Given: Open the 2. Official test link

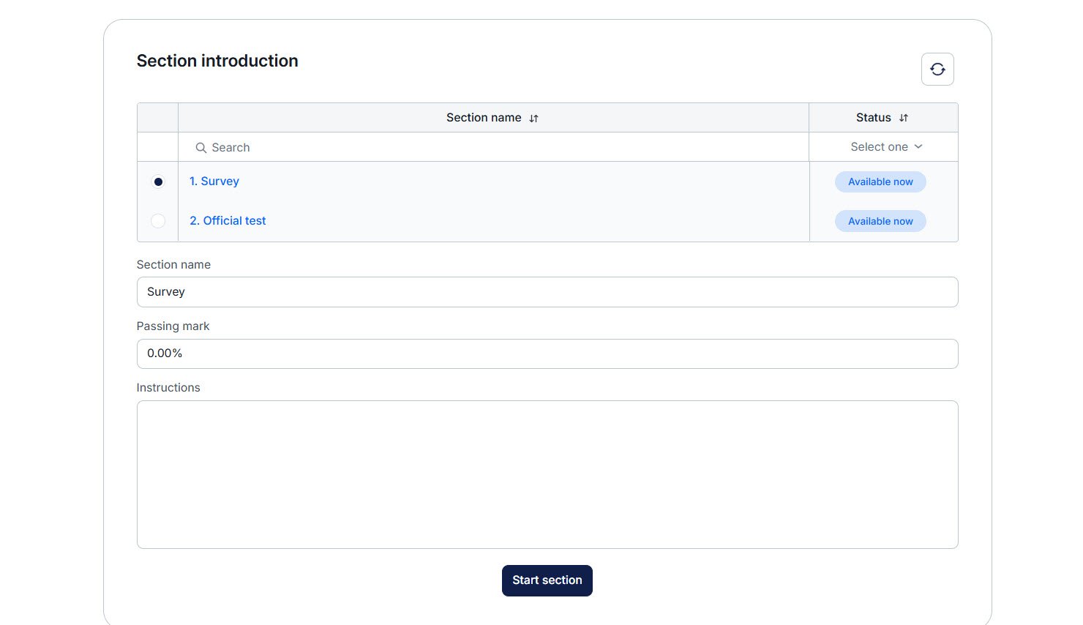Looking at the screenshot, I should point(228,221).
